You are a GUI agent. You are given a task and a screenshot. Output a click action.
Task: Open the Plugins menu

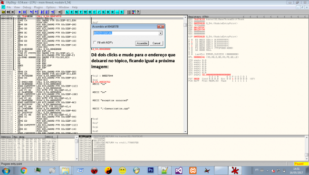point(39,7)
